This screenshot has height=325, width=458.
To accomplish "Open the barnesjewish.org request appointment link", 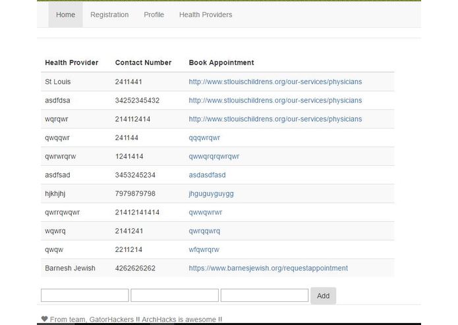I will coord(268,268).
